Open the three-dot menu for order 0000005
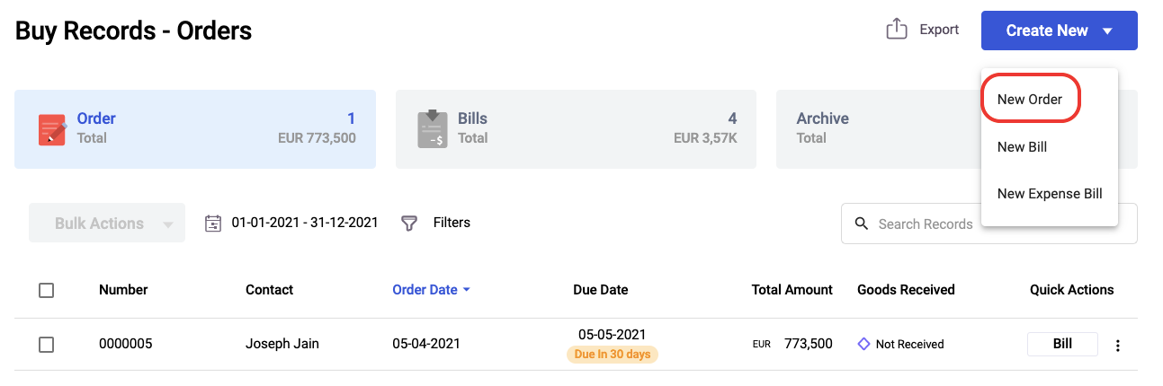The image size is (1163, 386). [x=1118, y=345]
